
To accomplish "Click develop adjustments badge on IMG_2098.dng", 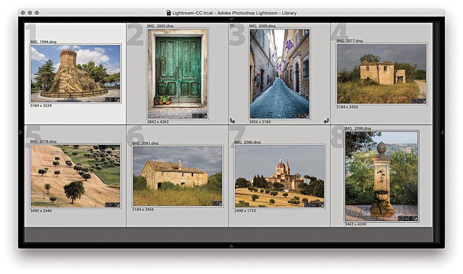I will 416,219.
